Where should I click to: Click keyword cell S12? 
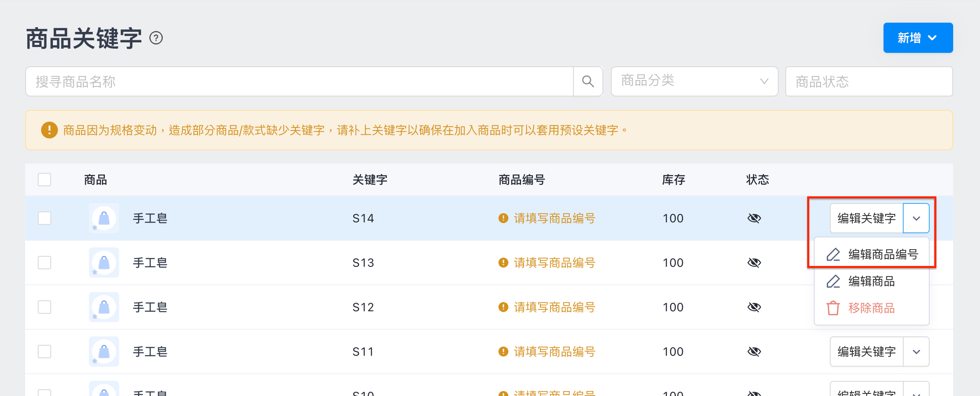(x=363, y=307)
